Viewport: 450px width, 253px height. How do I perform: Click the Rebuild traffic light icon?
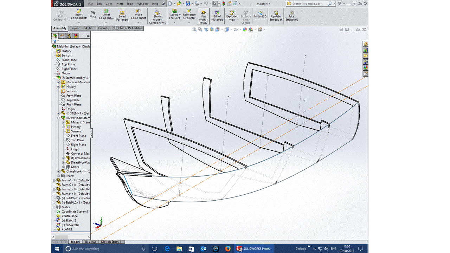224,4
